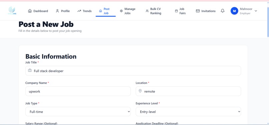Select the Post Job tab
This screenshot has width=269, height=125.
(106, 11)
